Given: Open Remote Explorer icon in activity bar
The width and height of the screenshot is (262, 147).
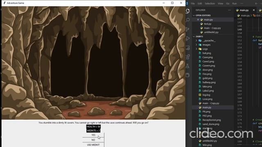Looking at the screenshot, I should pos(187,48).
